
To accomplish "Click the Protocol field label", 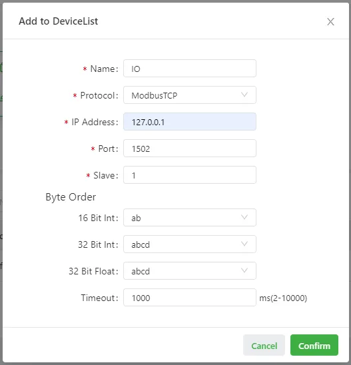I will 99,95.
